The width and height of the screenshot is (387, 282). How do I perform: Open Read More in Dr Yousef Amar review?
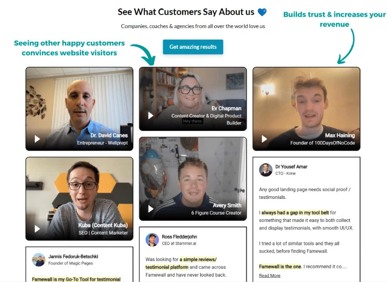[269, 276]
